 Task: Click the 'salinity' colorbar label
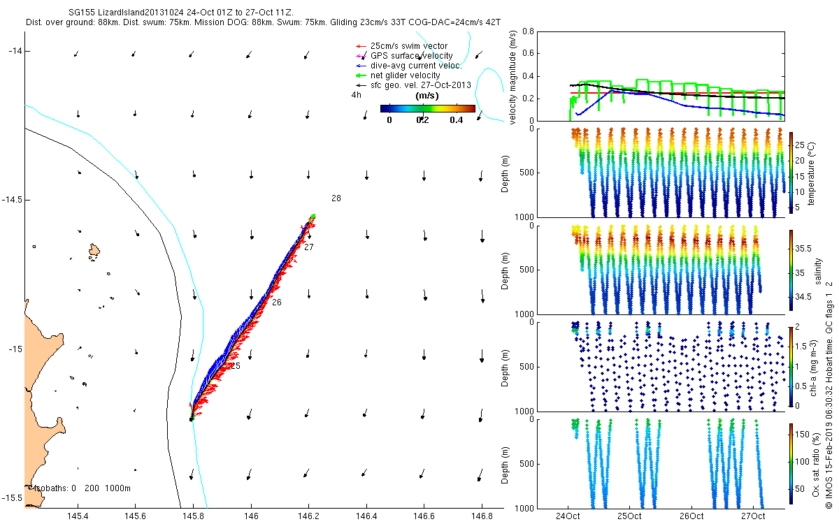(x=817, y=271)
